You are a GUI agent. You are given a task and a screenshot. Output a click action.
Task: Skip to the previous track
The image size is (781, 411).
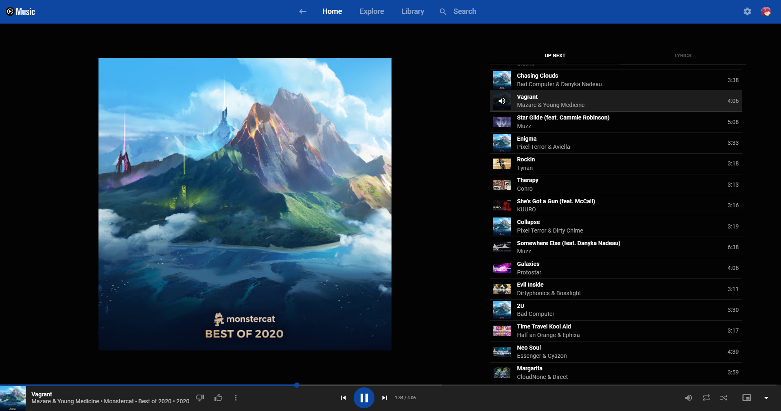click(343, 398)
